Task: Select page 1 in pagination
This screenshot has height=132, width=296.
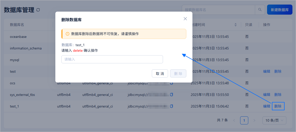Action: (x=244, y=120)
